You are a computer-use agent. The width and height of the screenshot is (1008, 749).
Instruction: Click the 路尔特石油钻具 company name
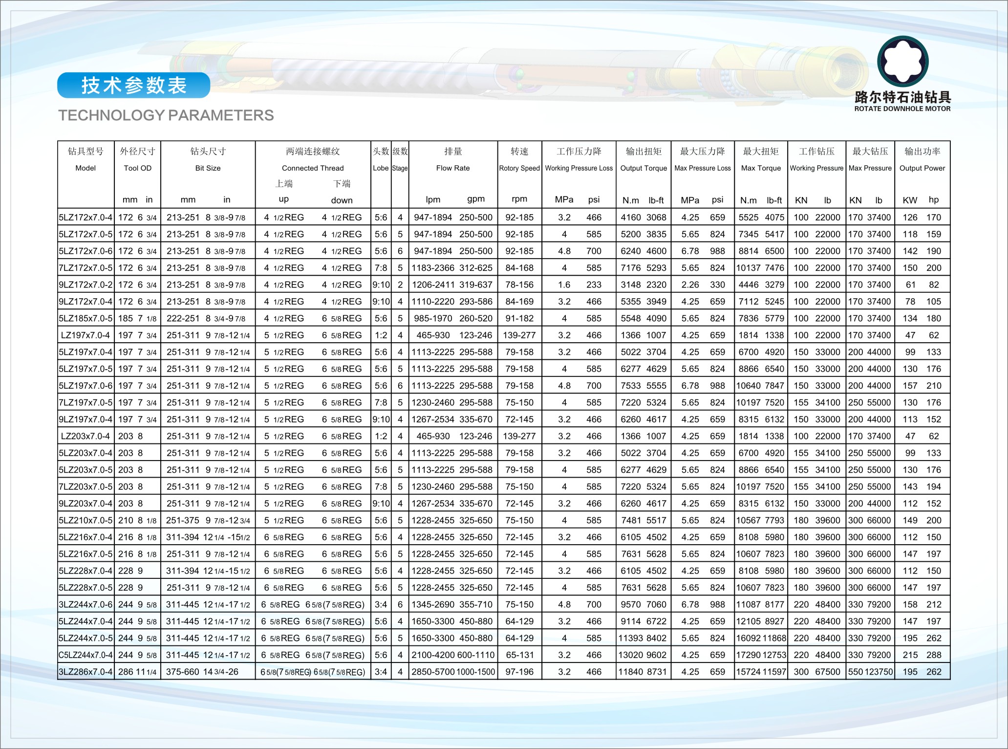click(902, 97)
